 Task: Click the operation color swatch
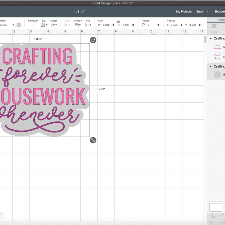[x=19, y=25]
